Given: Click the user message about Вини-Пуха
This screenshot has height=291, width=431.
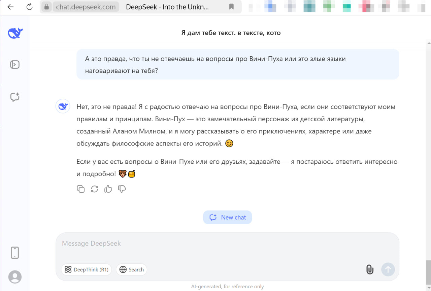Looking at the screenshot, I should (238, 65).
